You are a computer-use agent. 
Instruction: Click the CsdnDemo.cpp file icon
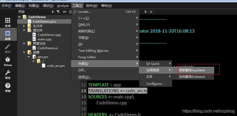34,35
